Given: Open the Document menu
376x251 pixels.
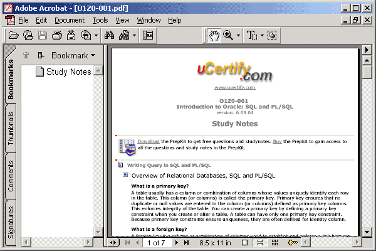Looking at the screenshot, I should (x=70, y=21).
